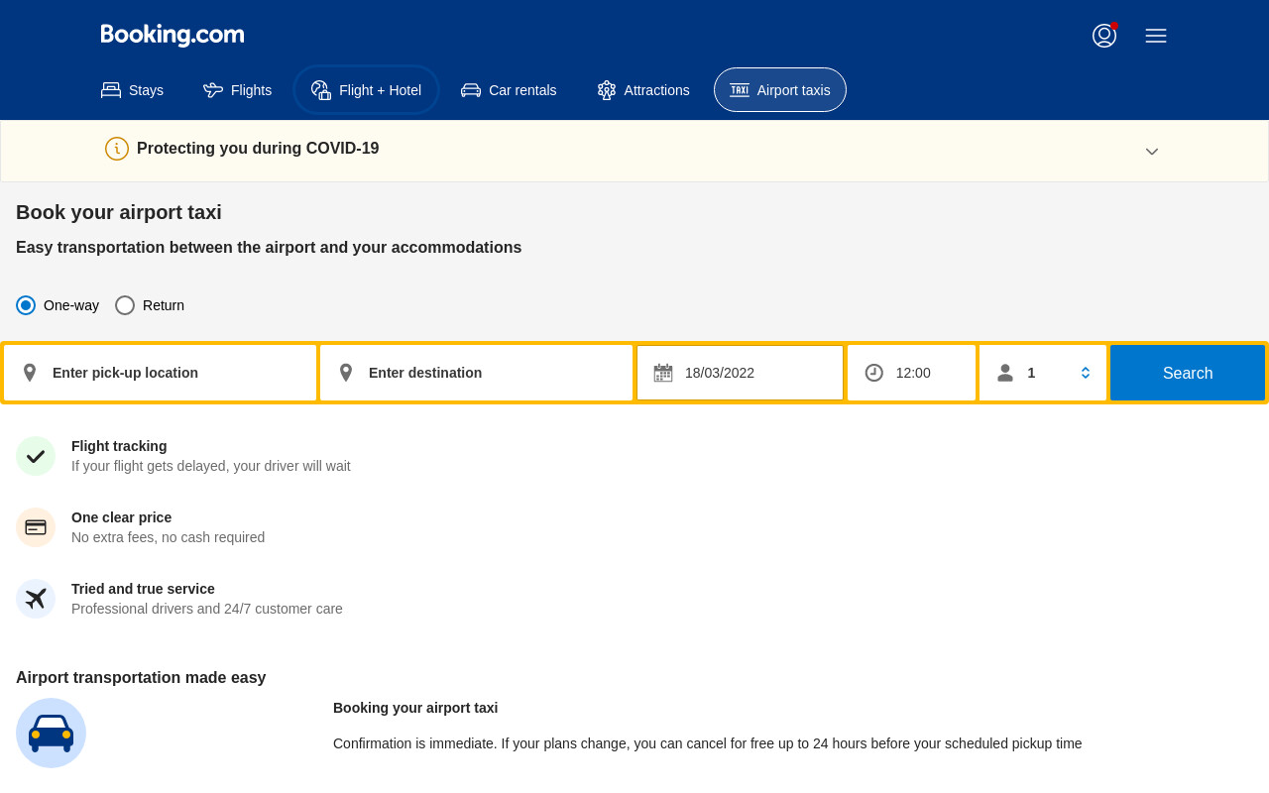Select the One-way radio button
1269x793 pixels.
pos(26,305)
